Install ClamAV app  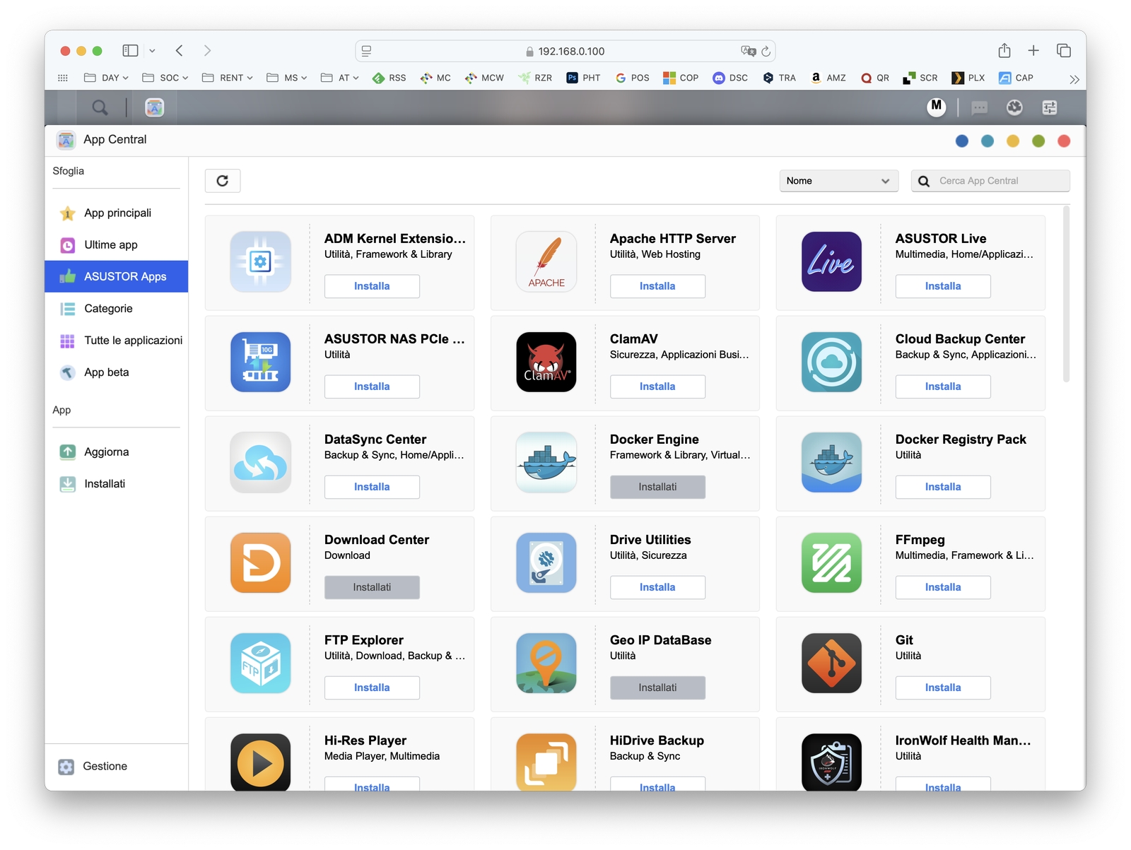click(x=657, y=386)
